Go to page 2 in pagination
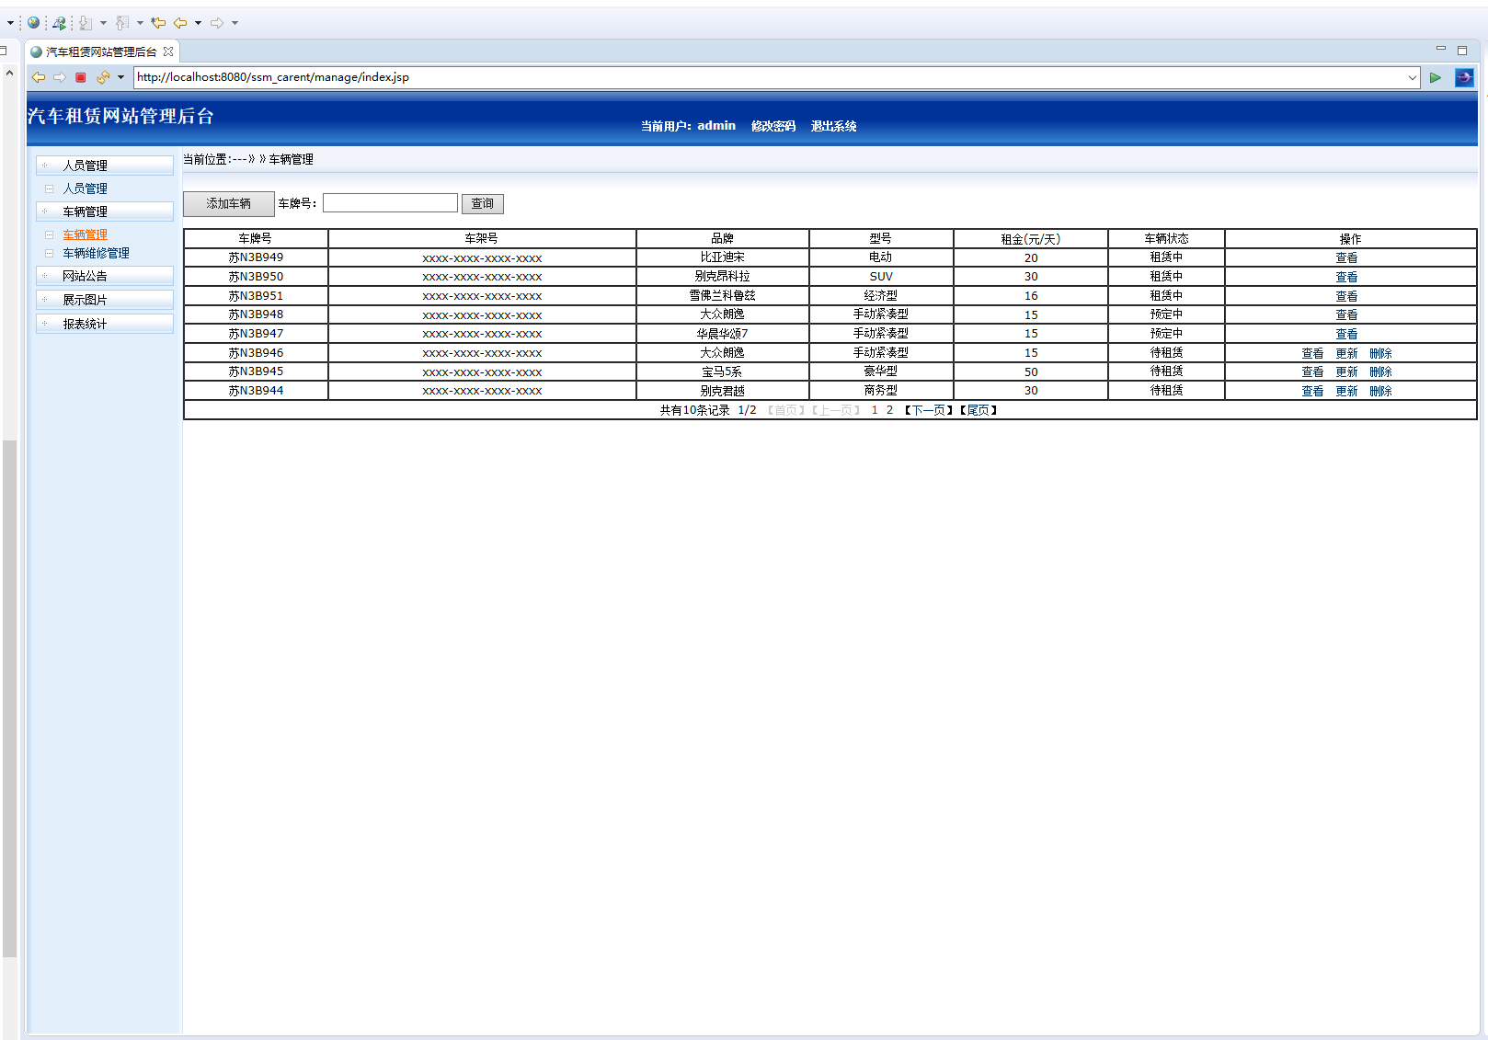This screenshot has width=1488, height=1040. (889, 410)
